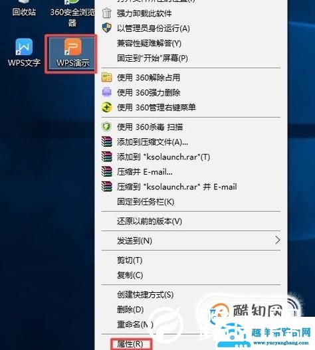Open 属性(R) at the menu bottom
The width and height of the screenshot is (315, 350).
click(x=130, y=344)
